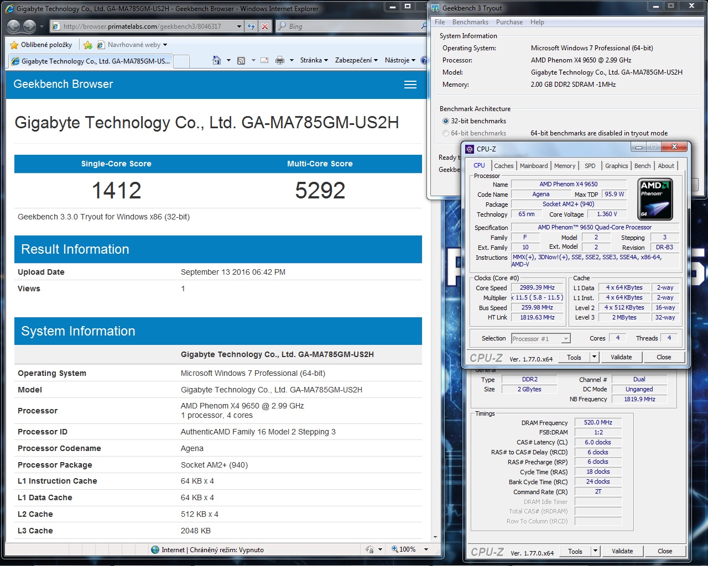This screenshot has height=566, width=708.
Task: Click the Geekbench 3 Tryout window icon
Action: 435,8
